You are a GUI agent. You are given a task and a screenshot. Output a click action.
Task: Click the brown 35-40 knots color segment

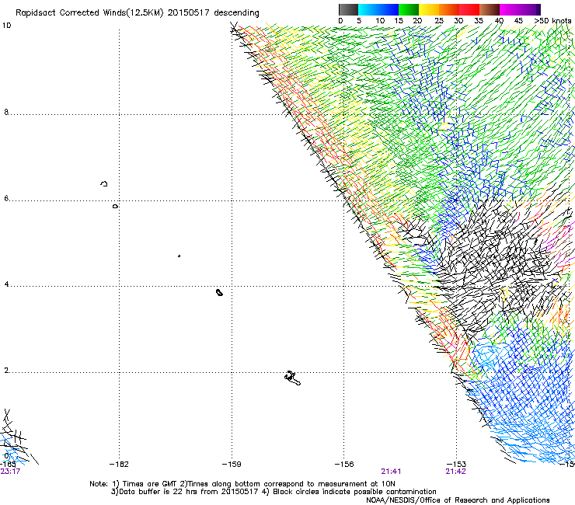(490, 10)
